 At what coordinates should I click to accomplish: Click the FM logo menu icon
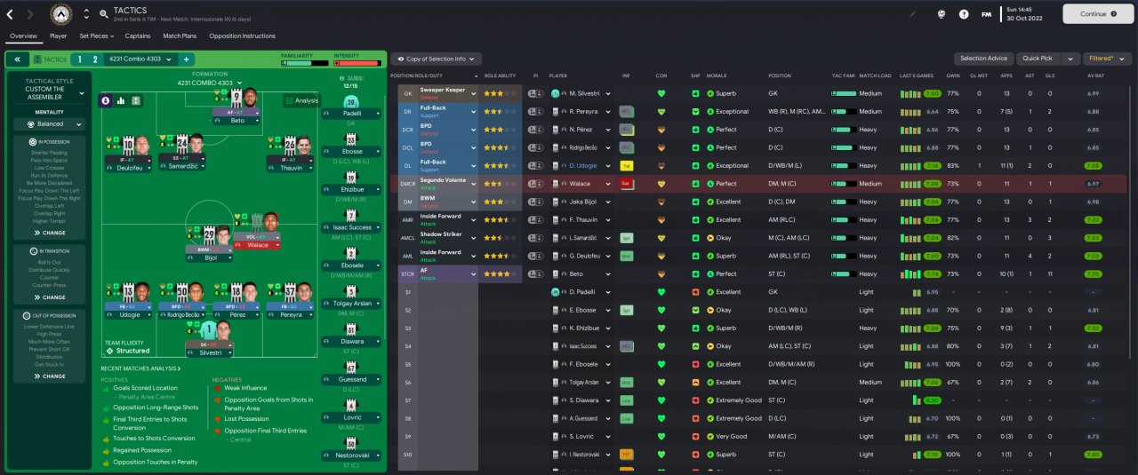[x=986, y=14]
